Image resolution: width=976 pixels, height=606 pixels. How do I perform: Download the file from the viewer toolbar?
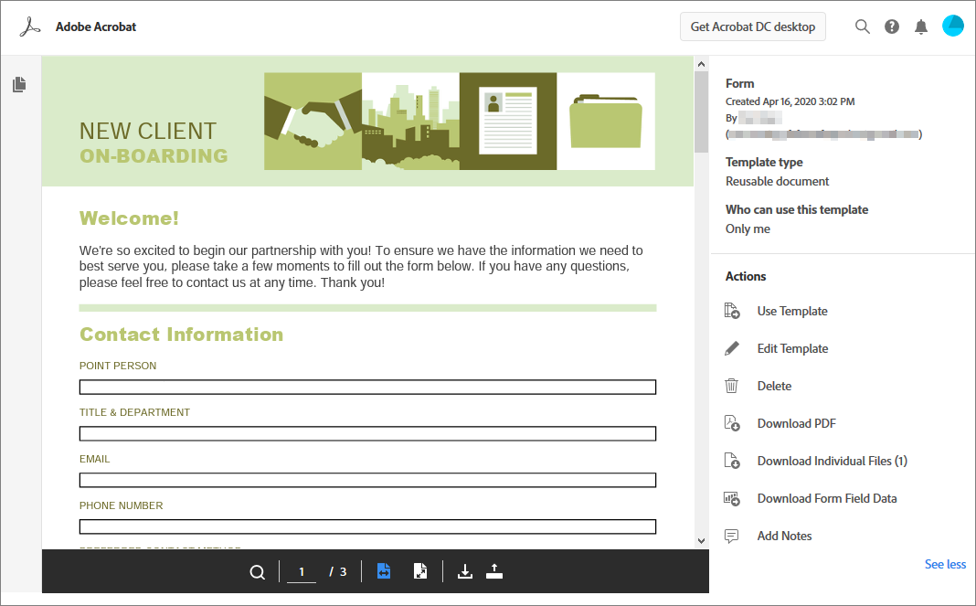pyautogui.click(x=464, y=570)
